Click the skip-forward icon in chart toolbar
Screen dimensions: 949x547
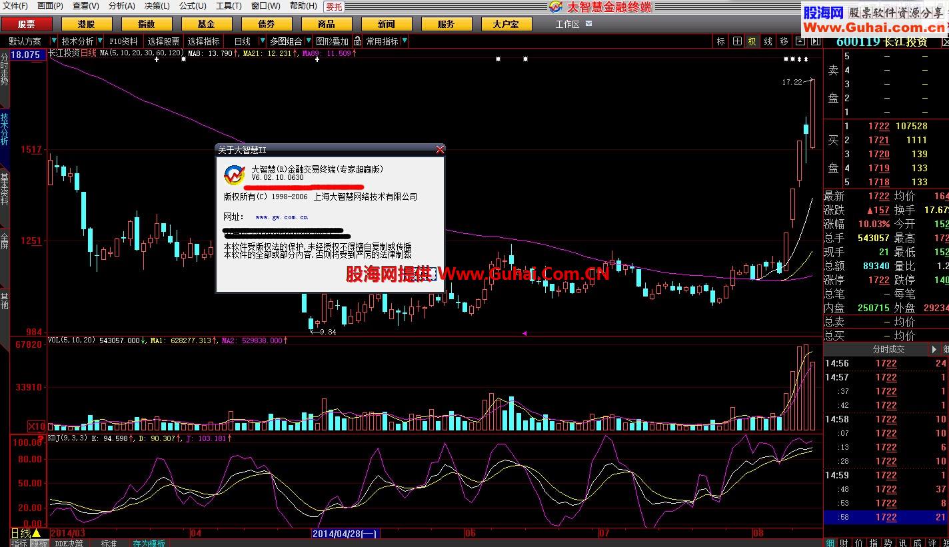pos(814,41)
